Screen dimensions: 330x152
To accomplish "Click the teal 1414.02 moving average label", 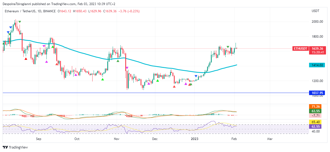I will [x=317, y=65].
